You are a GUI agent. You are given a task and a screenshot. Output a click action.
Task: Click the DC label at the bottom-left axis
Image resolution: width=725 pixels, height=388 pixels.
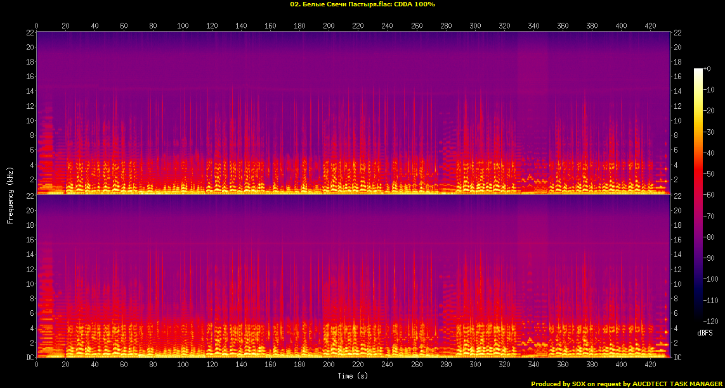[x=29, y=358]
